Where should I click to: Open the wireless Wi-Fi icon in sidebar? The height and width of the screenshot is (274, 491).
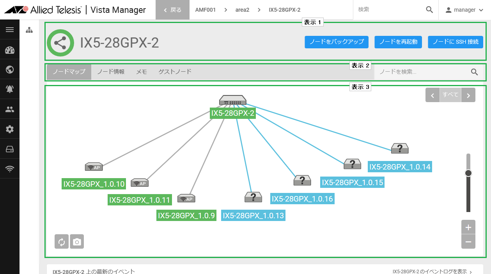pos(10,169)
